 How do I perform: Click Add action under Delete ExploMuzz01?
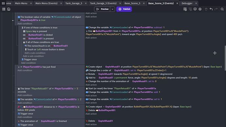click(91, 124)
